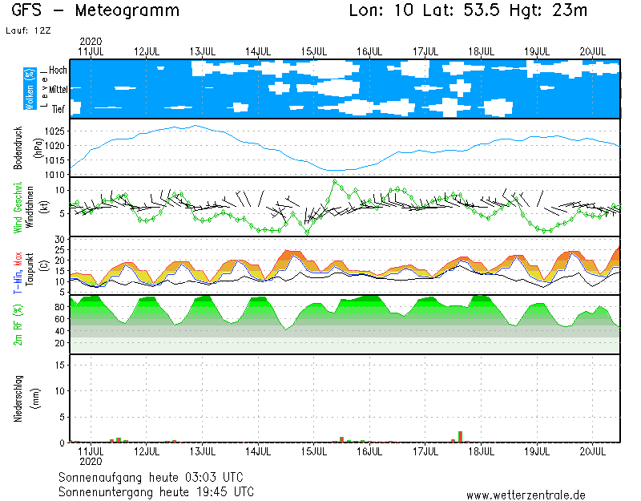Click the "Bodendruck" axis title
Screen dimensions: 641x501
pyautogui.click(x=18, y=147)
